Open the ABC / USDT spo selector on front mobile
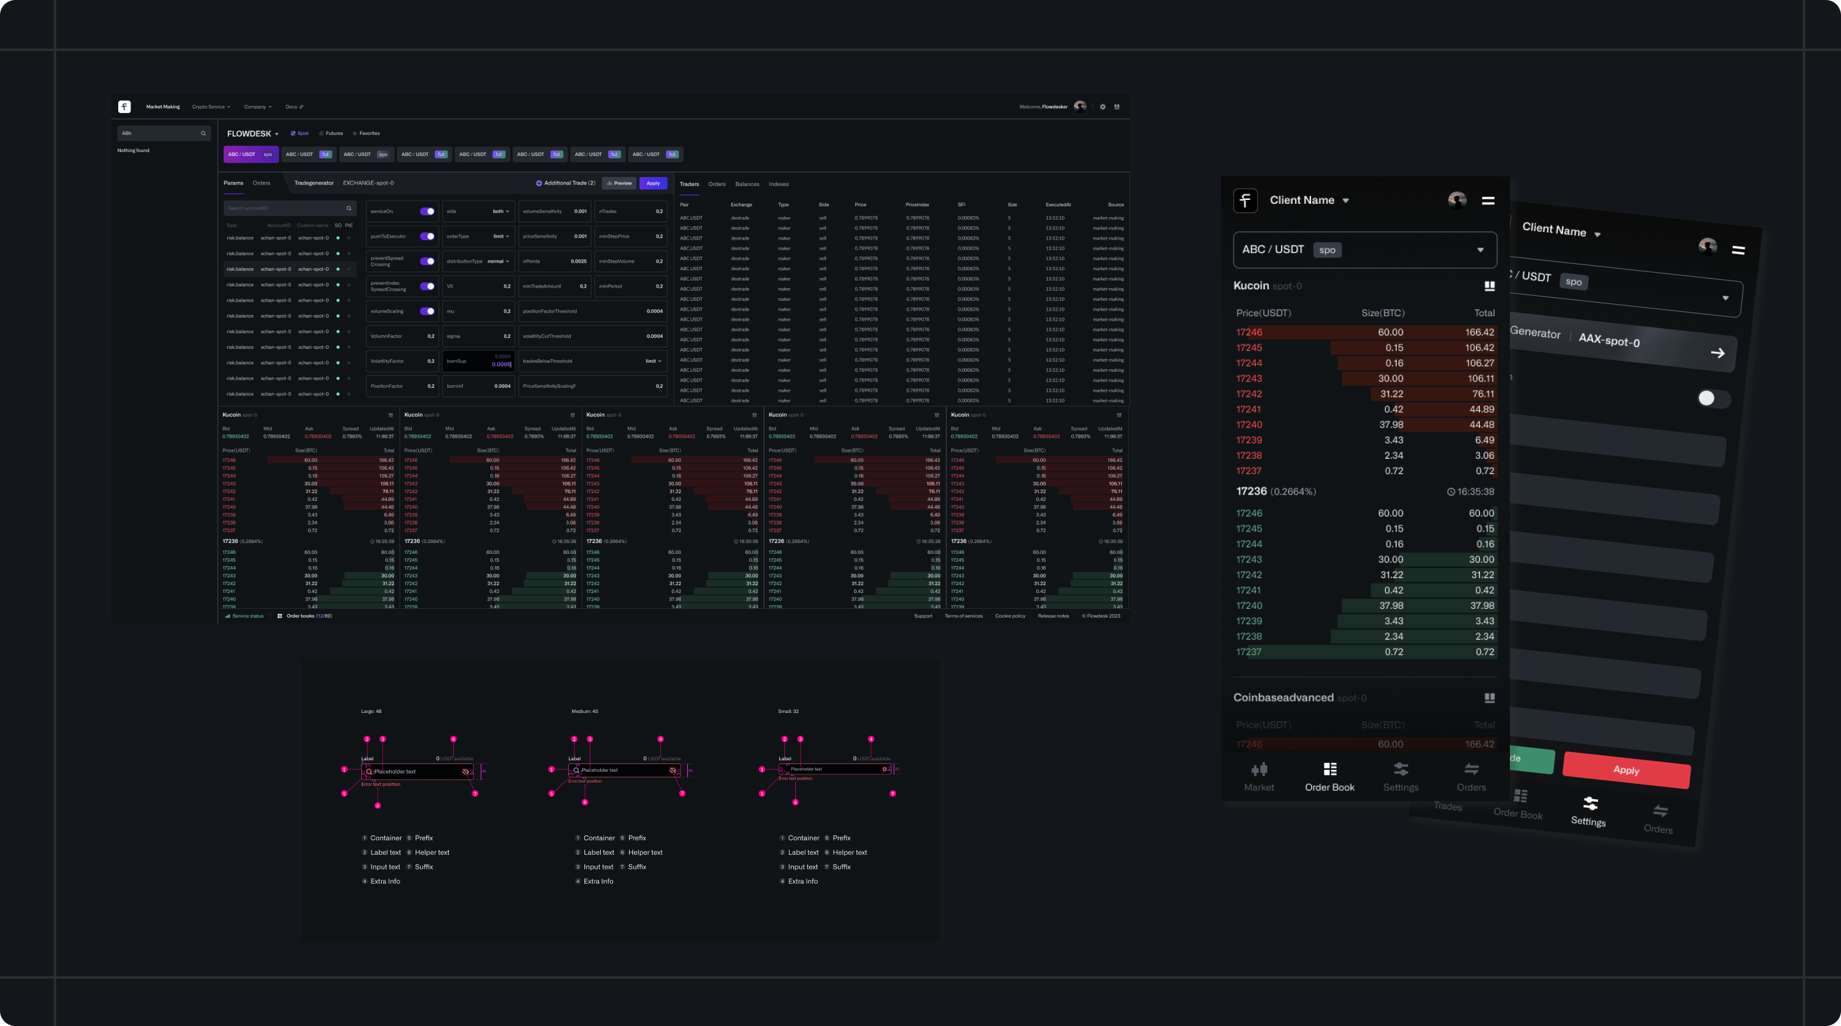Screen dimensions: 1841x1026 click(x=1365, y=250)
